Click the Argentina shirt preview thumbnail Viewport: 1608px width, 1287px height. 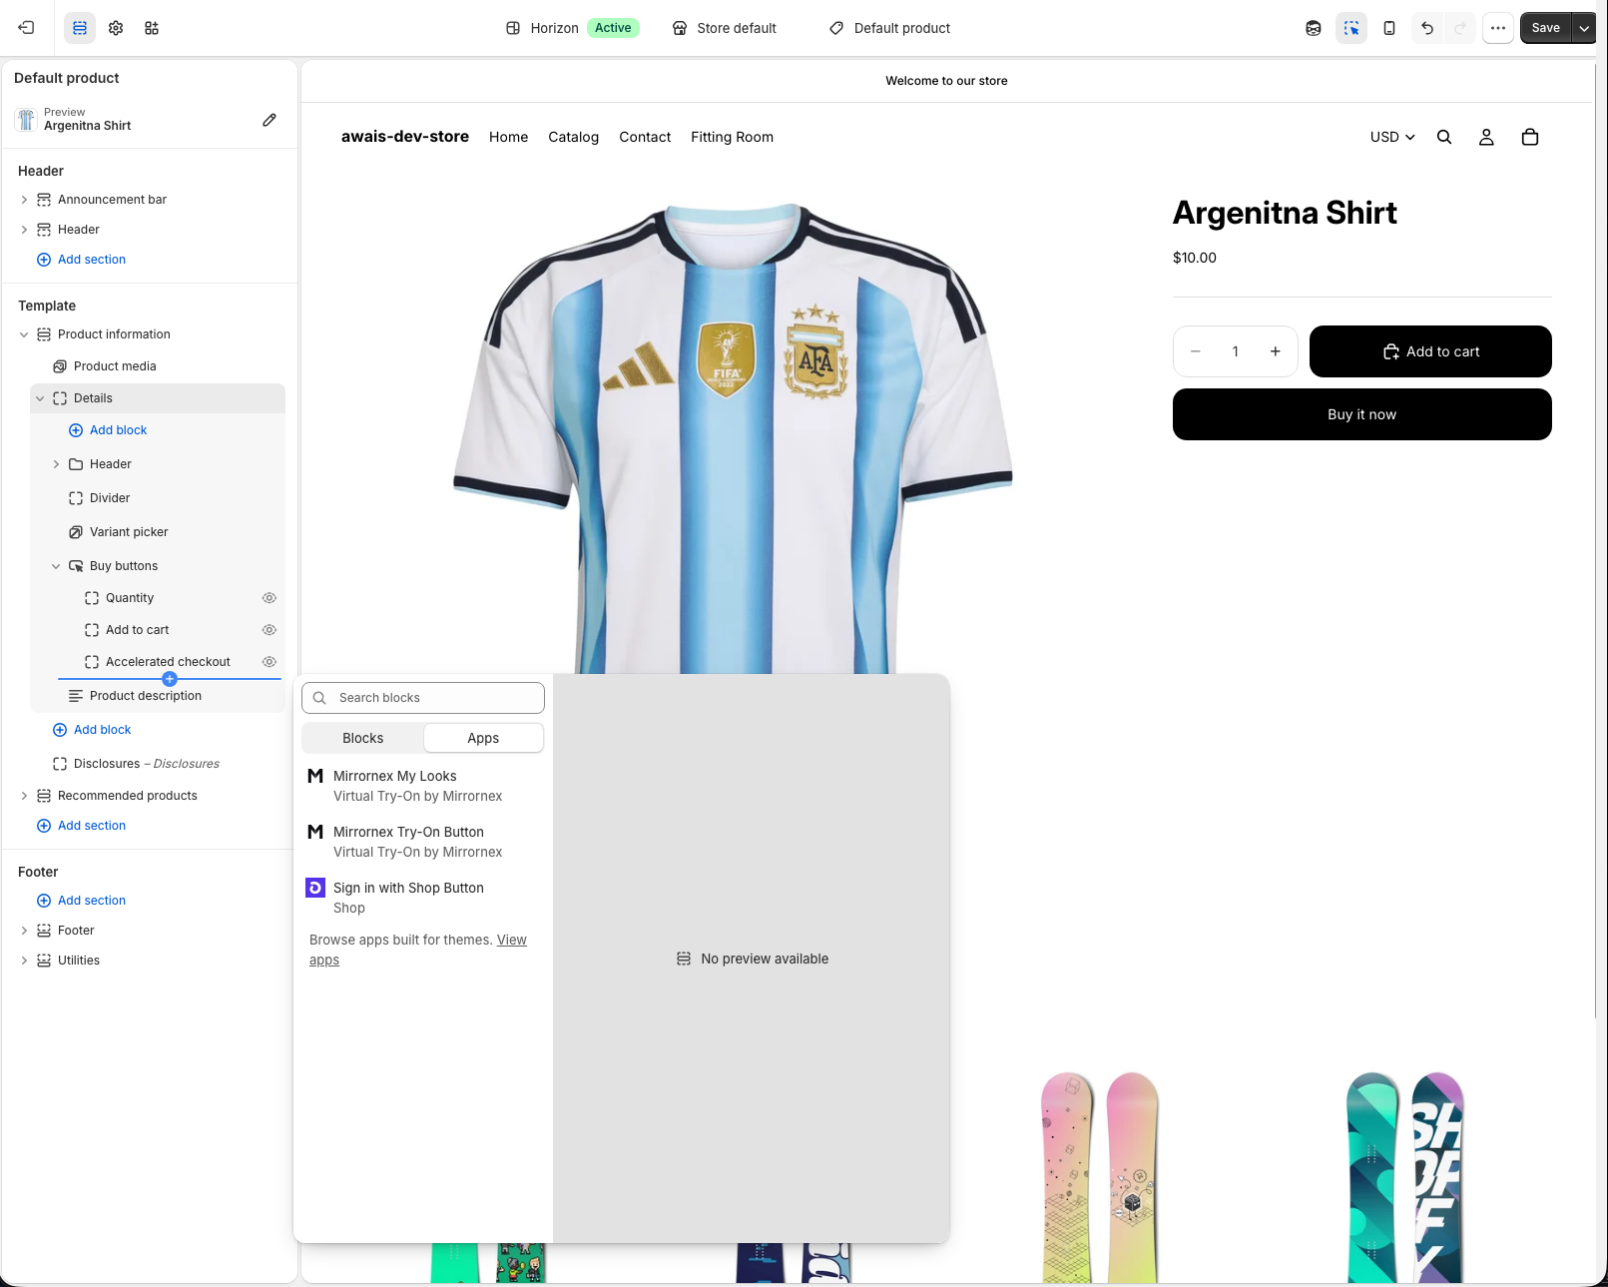pyautogui.click(x=26, y=120)
